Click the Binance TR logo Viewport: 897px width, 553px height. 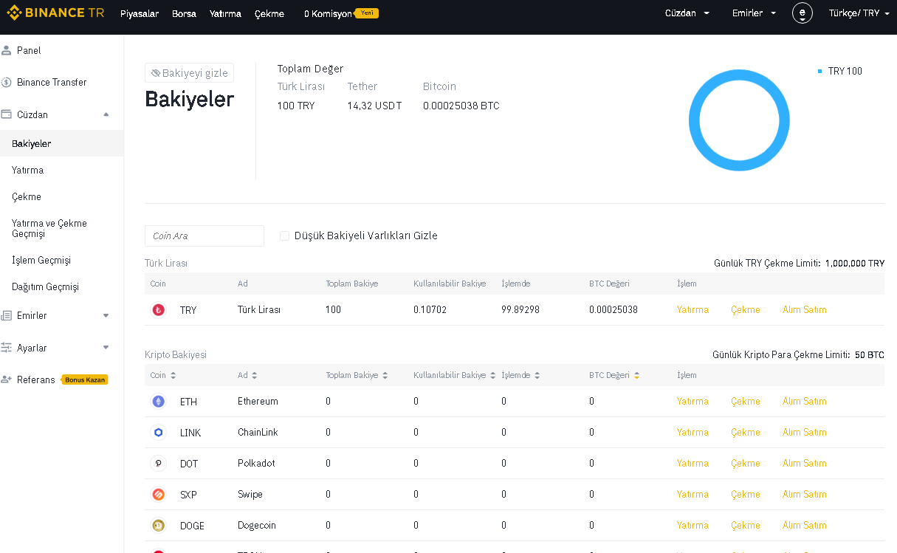pyautogui.click(x=55, y=13)
